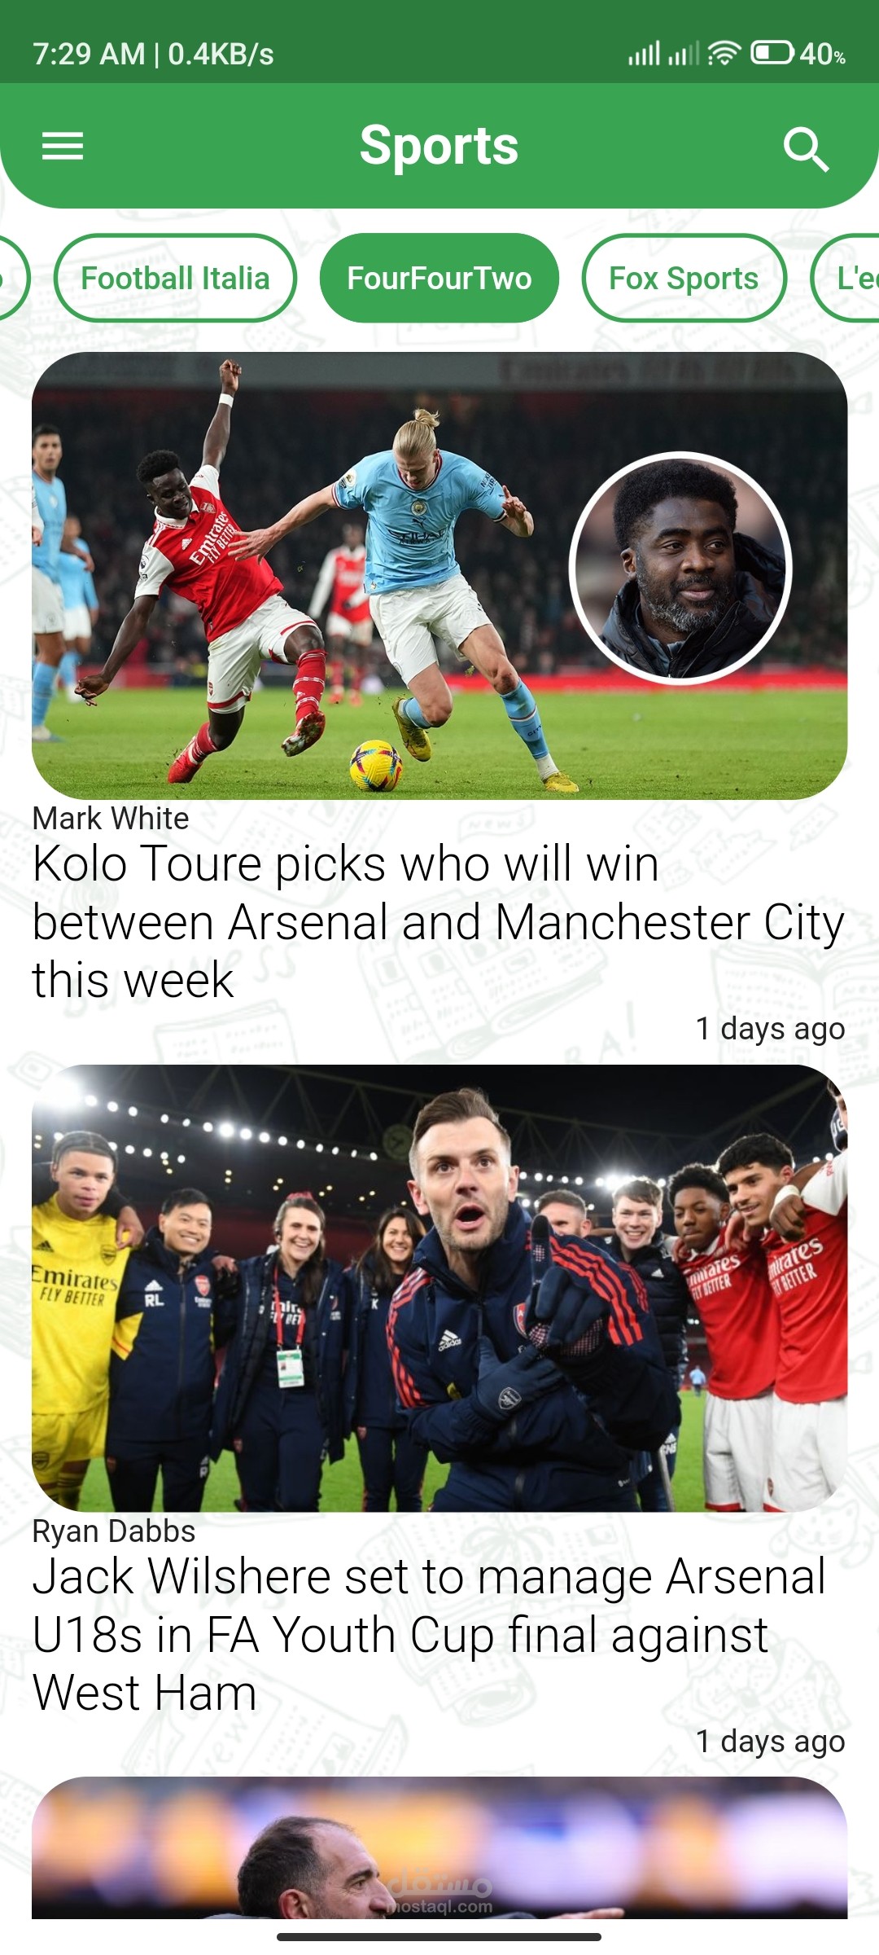Tap author name Mark White

point(111,819)
